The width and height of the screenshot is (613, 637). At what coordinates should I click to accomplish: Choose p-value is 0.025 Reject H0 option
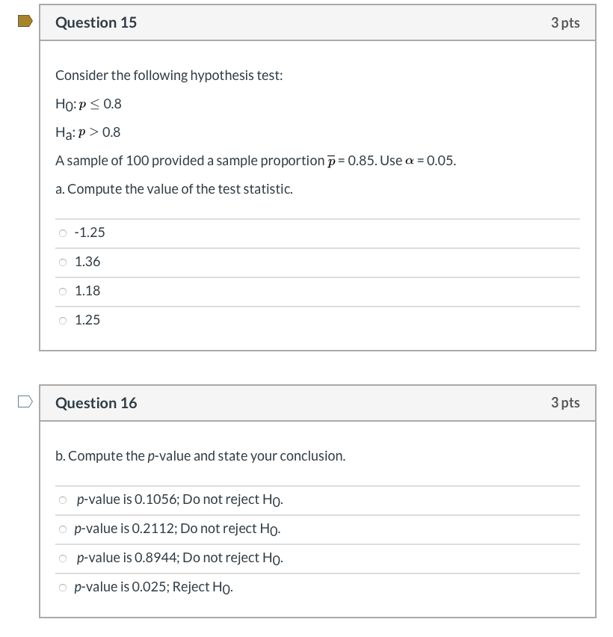tap(63, 587)
